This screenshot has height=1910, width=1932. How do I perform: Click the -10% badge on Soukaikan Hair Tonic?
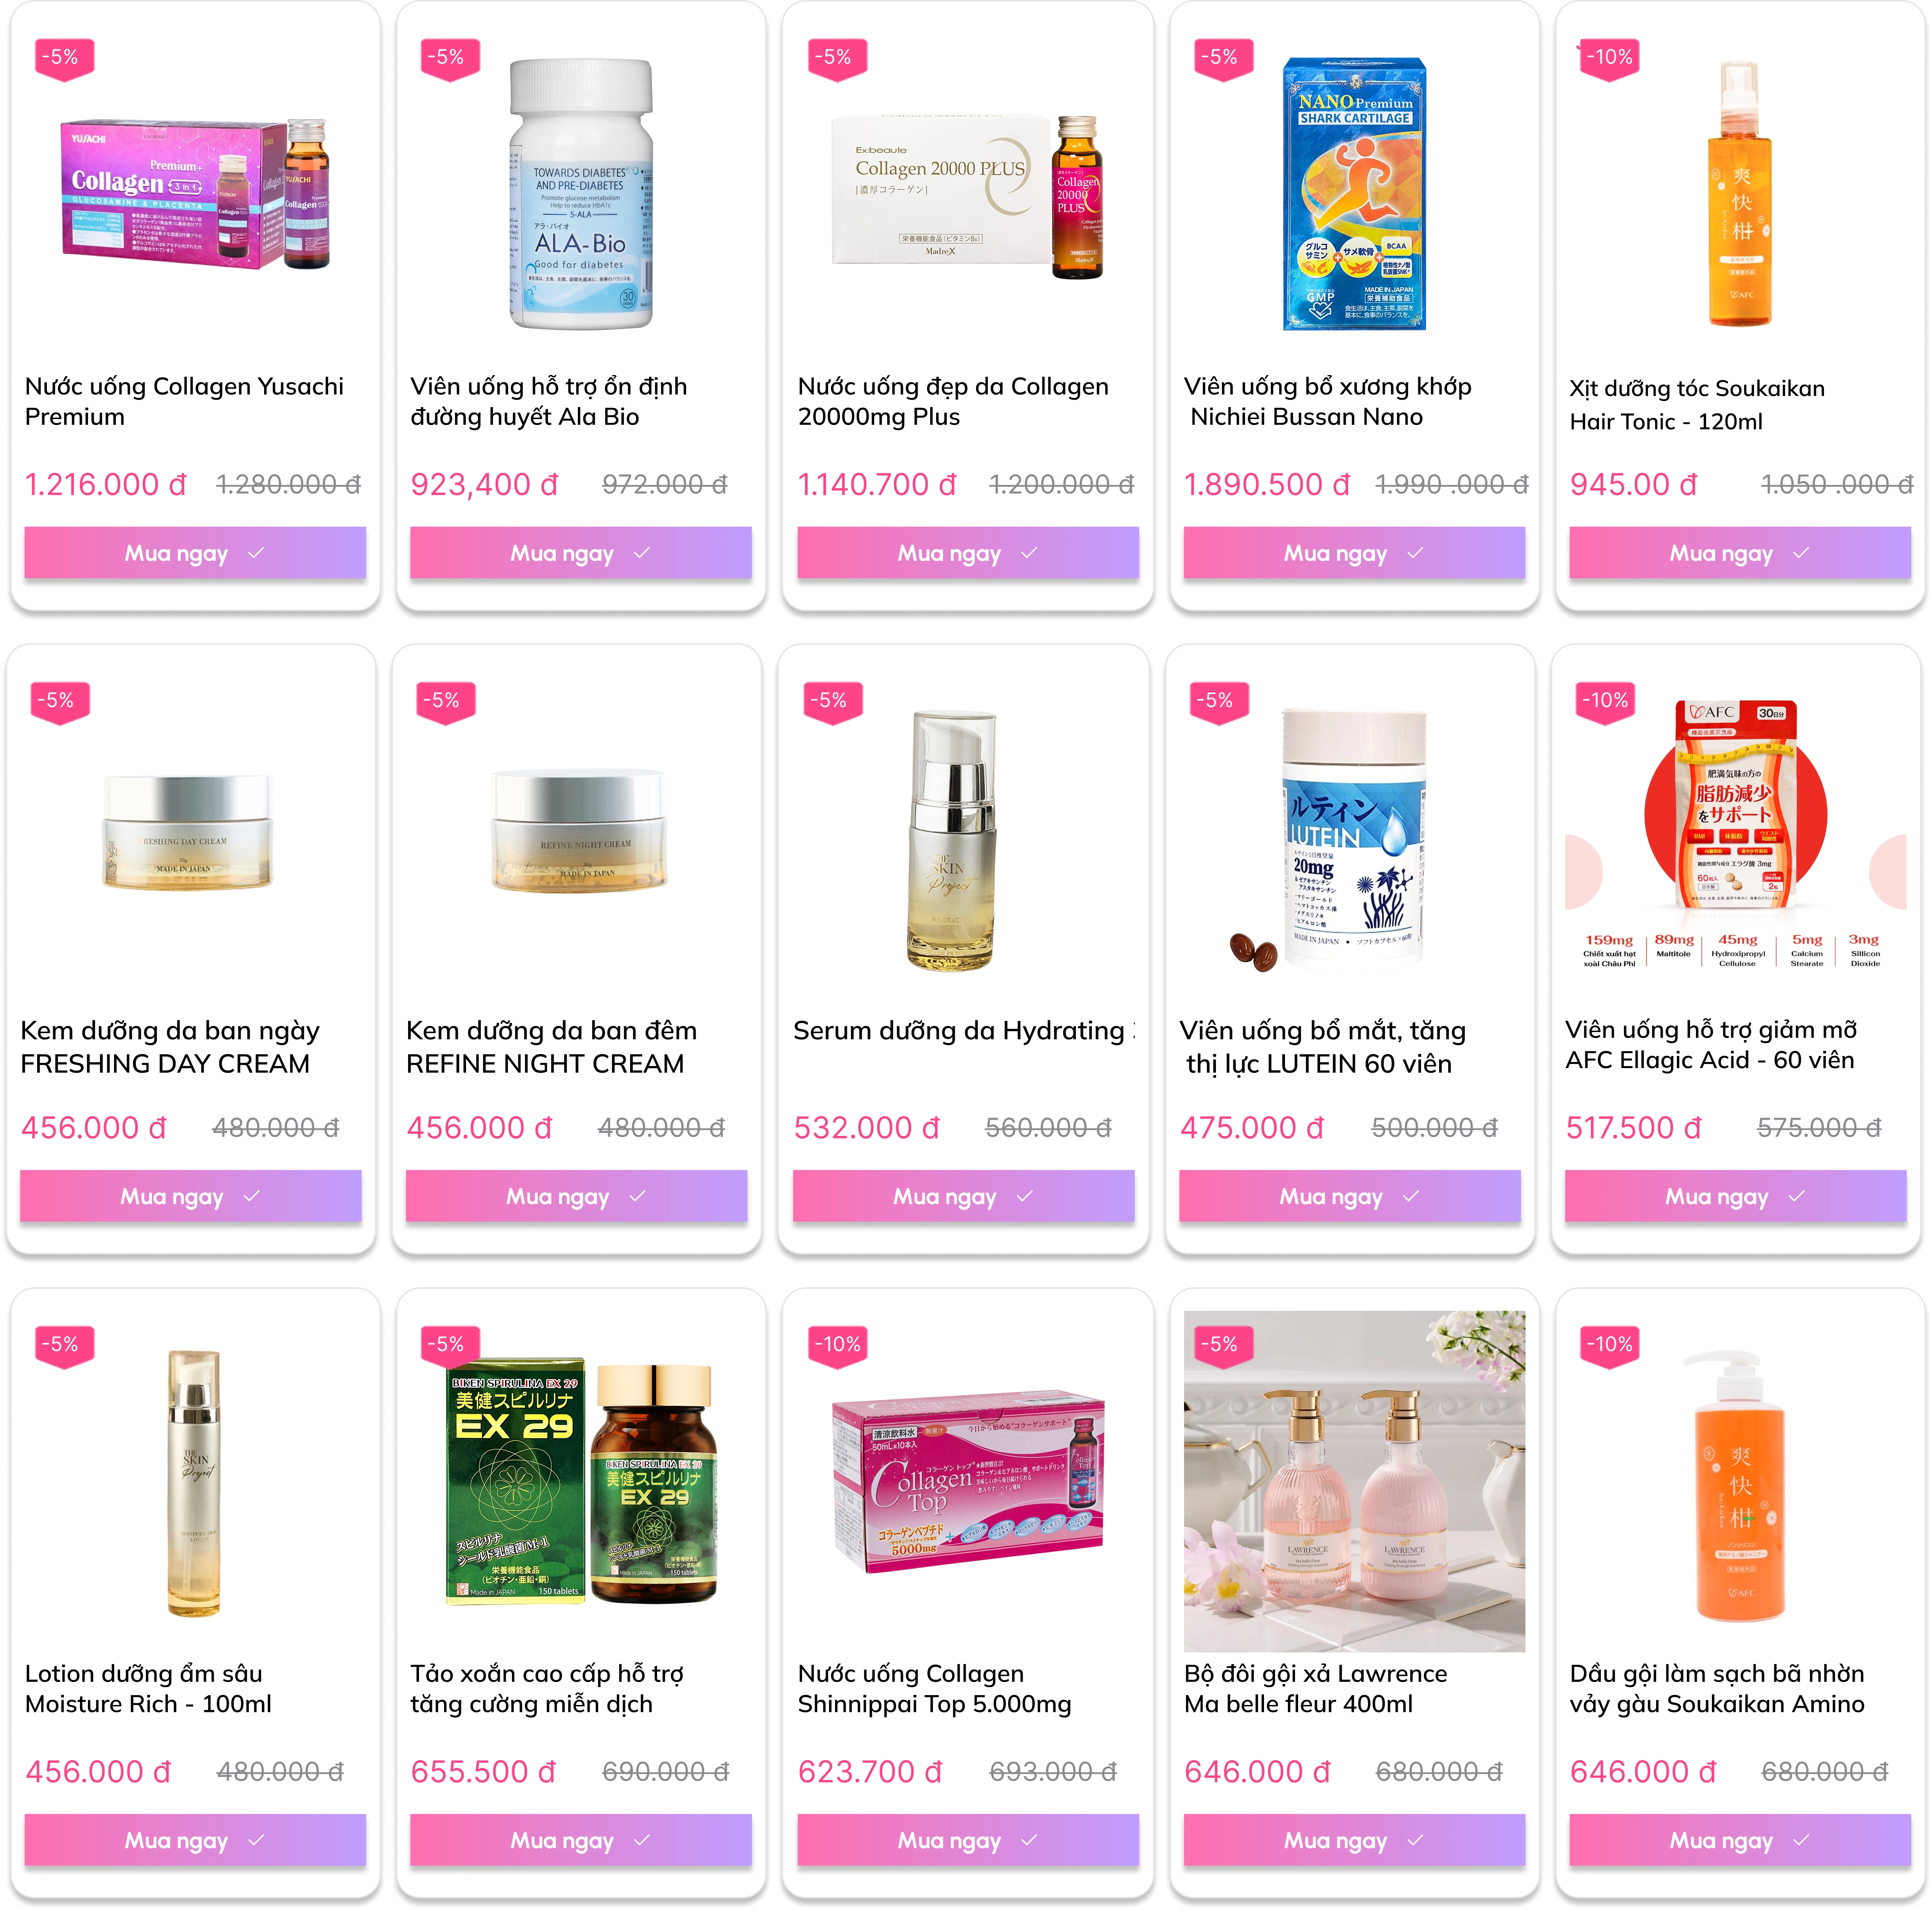[x=1608, y=58]
